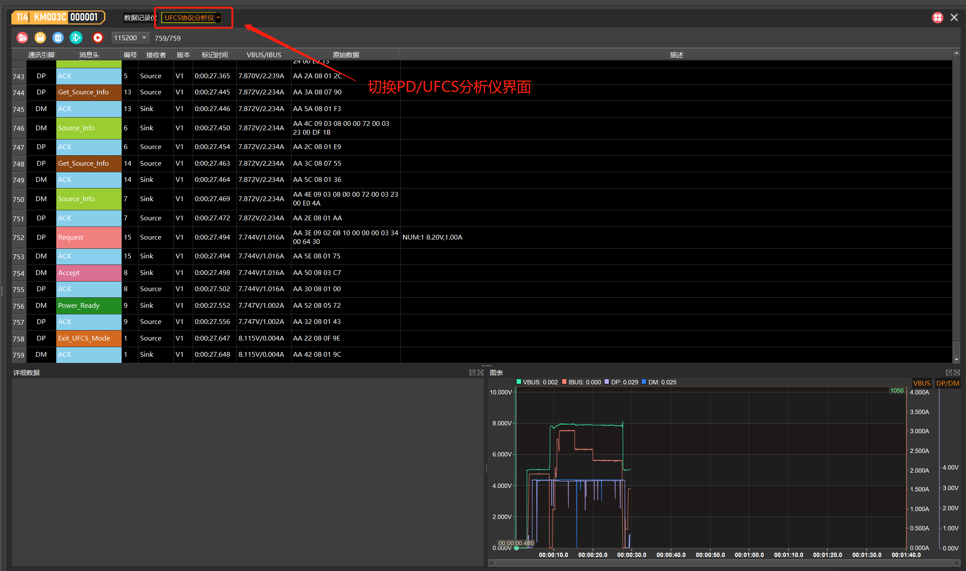Select Source_Info message in row 750
Viewport: 966px width, 571px height.
click(89, 199)
